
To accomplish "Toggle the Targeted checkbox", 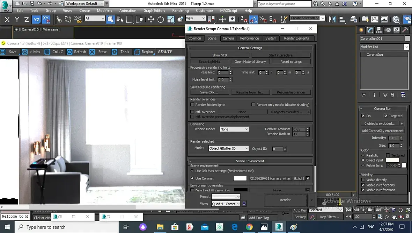I will (x=386, y=115).
